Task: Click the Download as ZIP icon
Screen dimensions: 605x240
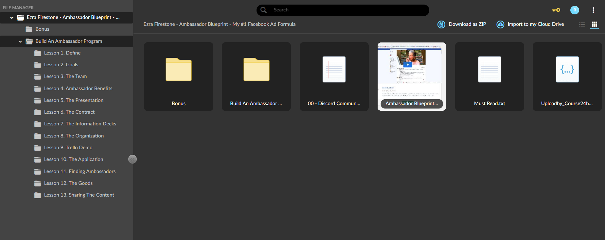Action: (441, 24)
